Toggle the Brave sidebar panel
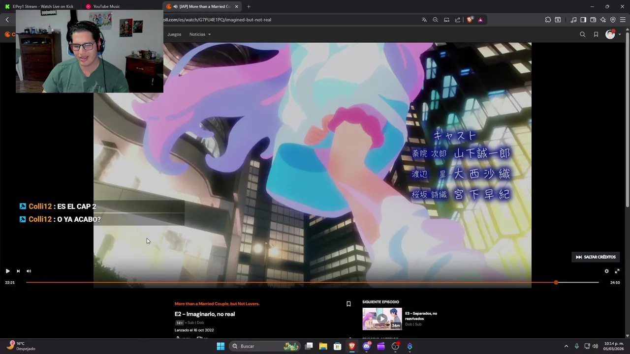This screenshot has height=354, width=630. pos(583,20)
